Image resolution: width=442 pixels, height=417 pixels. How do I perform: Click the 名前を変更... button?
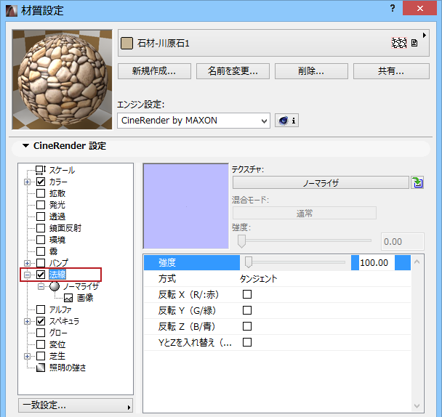click(x=233, y=71)
